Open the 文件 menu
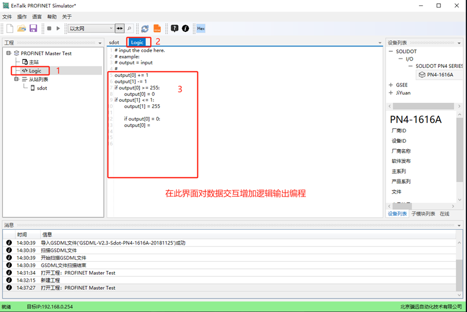Image resolution: width=467 pixels, height=312 pixels. pos(7,17)
